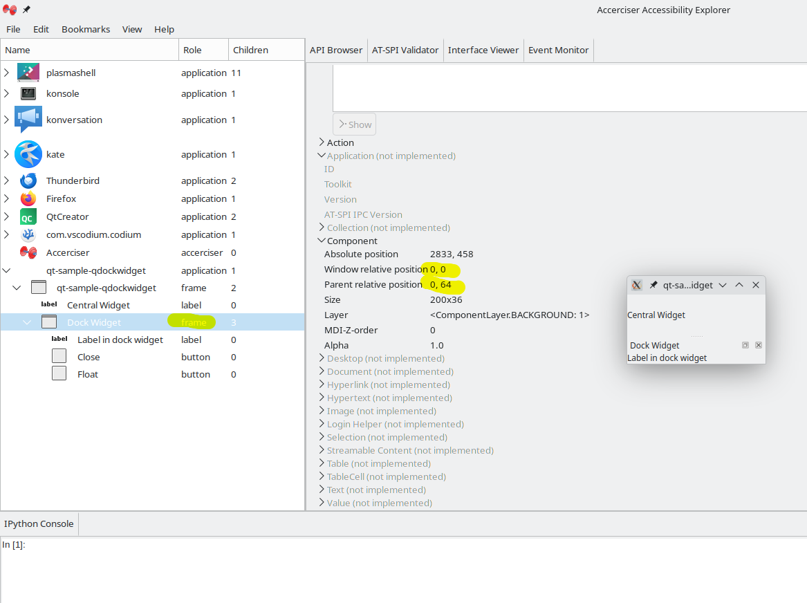Screen dimensions: 807x603
Task: Expand the Value (not implemented) section
Action: (x=322, y=502)
